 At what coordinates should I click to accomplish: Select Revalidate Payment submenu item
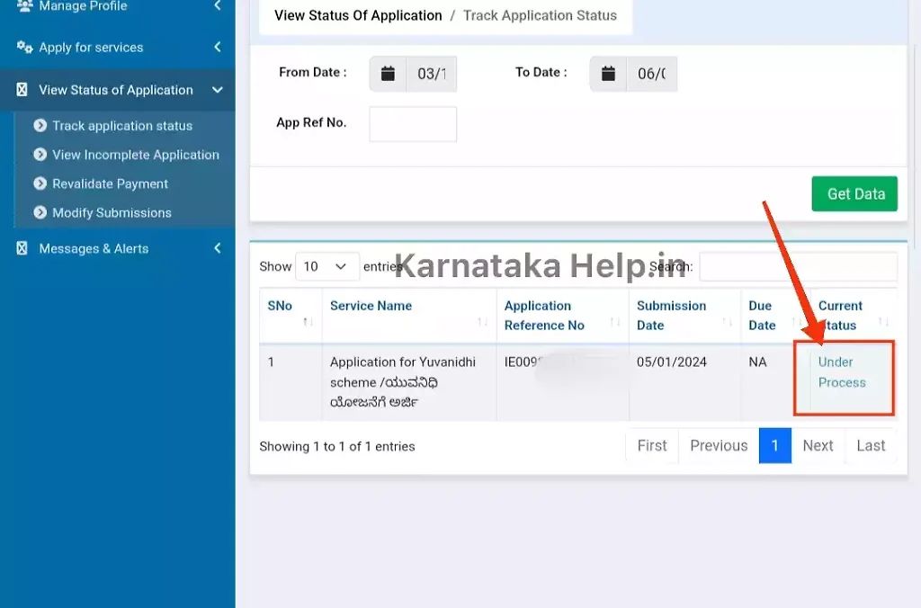coord(110,183)
